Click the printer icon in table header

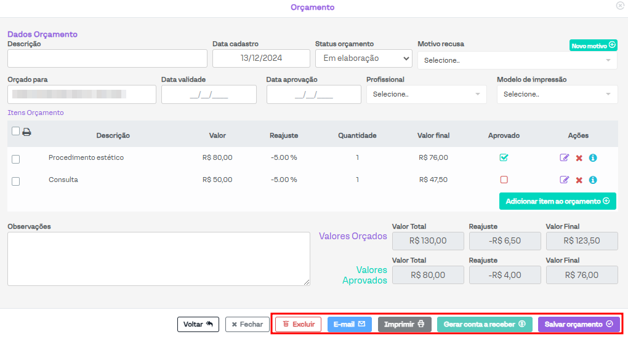click(x=26, y=132)
